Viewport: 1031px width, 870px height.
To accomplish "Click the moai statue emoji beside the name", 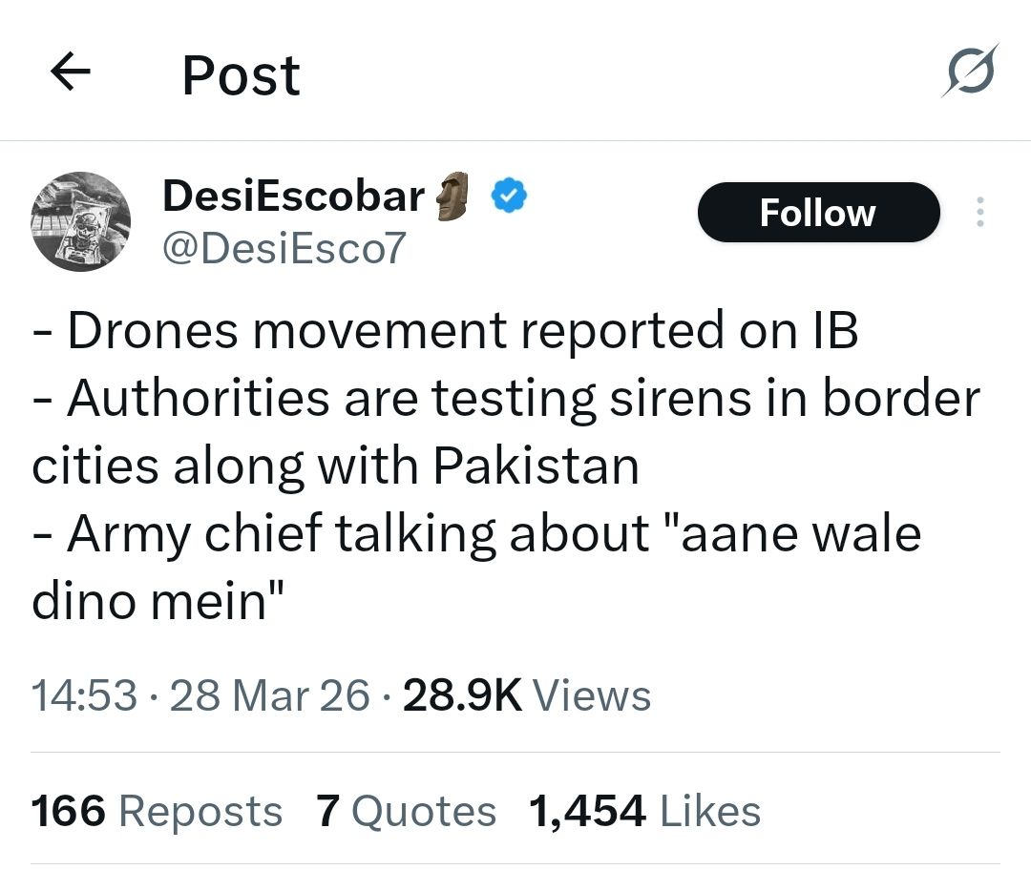I will point(454,197).
